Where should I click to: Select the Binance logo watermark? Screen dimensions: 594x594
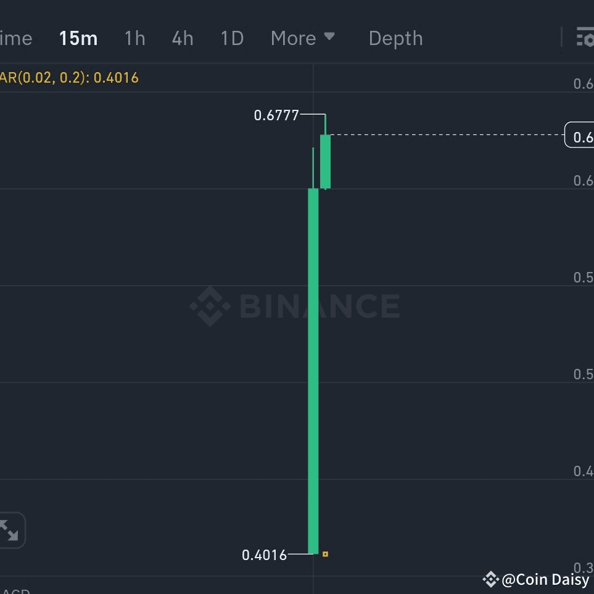(x=294, y=305)
